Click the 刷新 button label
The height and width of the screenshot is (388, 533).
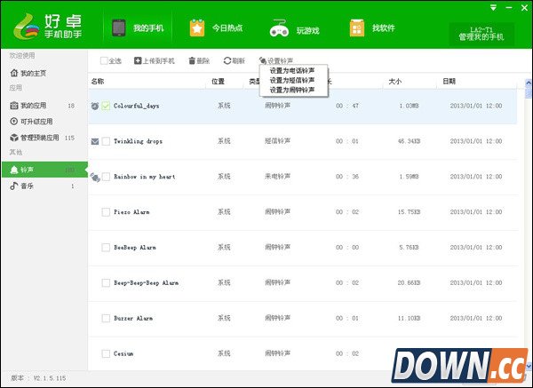[239, 60]
